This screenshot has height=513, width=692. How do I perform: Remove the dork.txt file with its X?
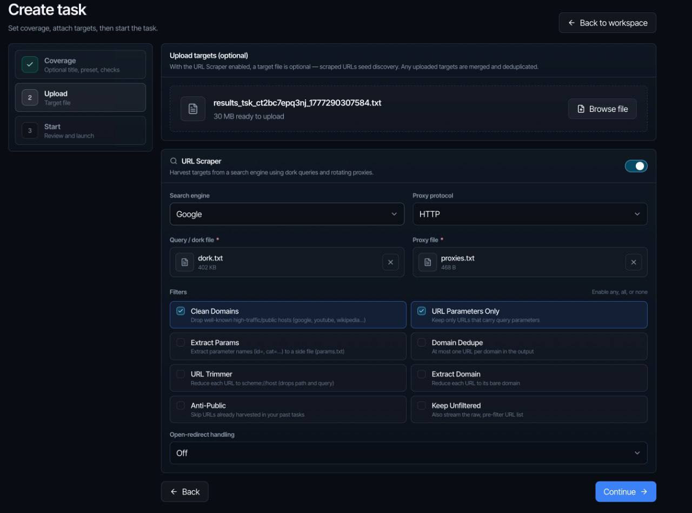390,262
